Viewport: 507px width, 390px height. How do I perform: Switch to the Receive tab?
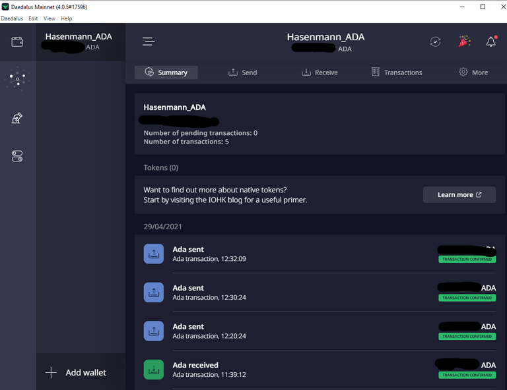tap(320, 72)
